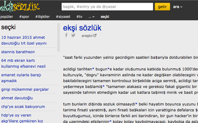Click asterisk link after 'etkilerinin'
This screenshot has width=198, height=123.
pos(110,121)
